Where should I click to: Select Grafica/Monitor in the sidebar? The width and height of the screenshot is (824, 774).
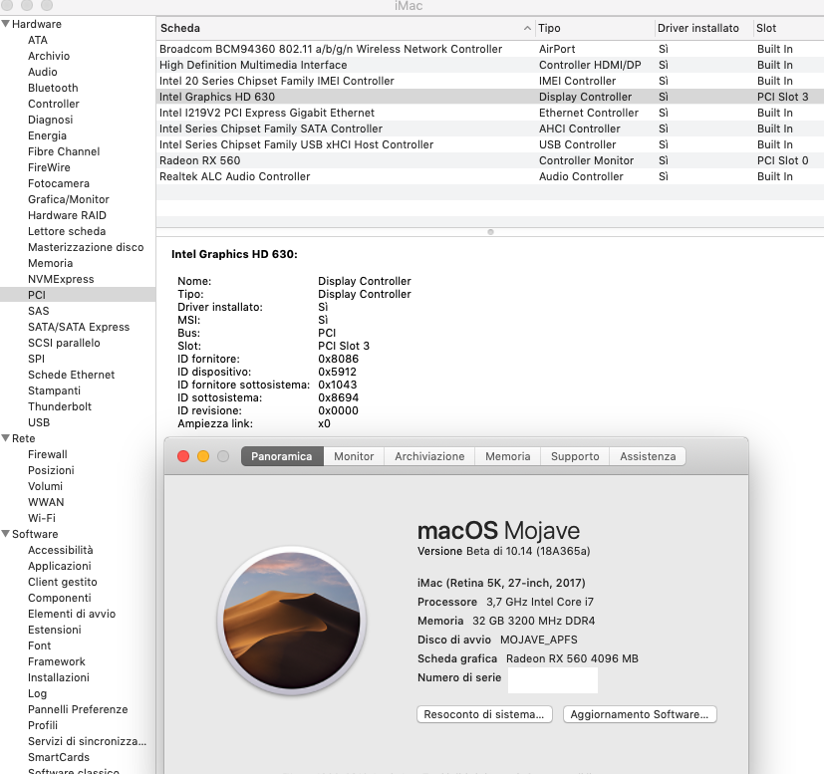[x=69, y=199]
